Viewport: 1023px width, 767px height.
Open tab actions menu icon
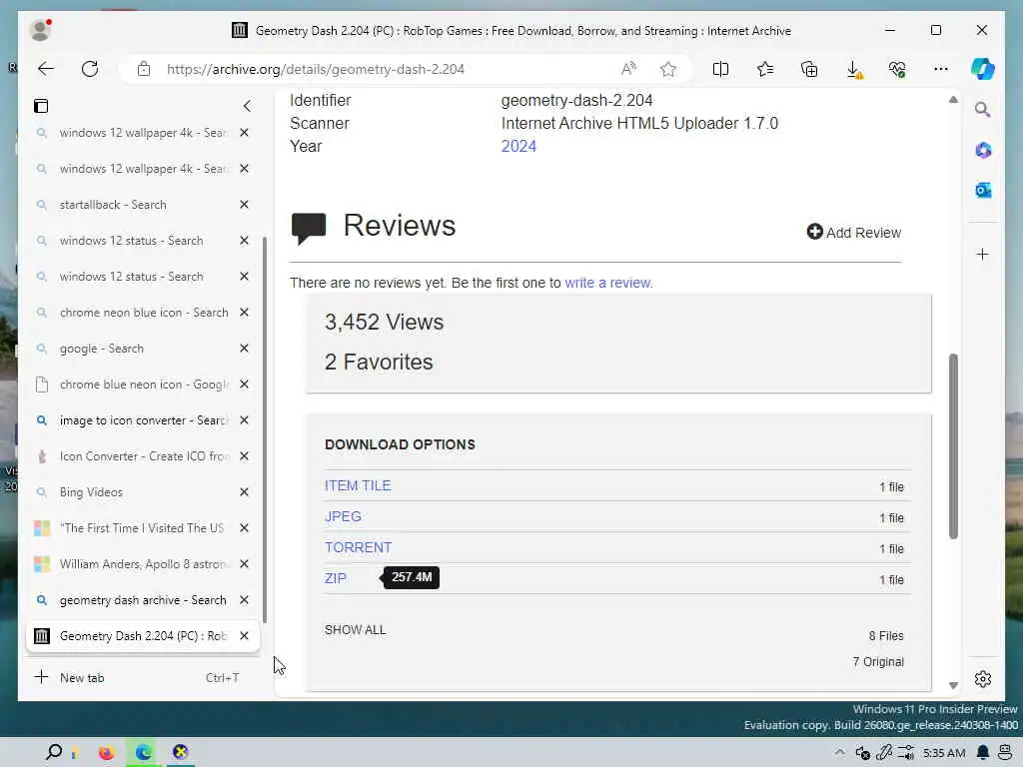point(41,106)
